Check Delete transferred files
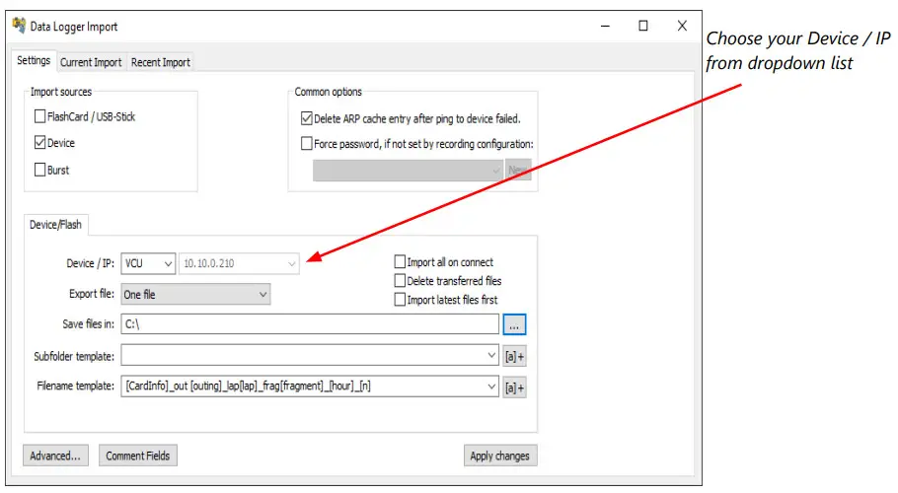This screenshot has height=493, width=898. pyautogui.click(x=400, y=281)
